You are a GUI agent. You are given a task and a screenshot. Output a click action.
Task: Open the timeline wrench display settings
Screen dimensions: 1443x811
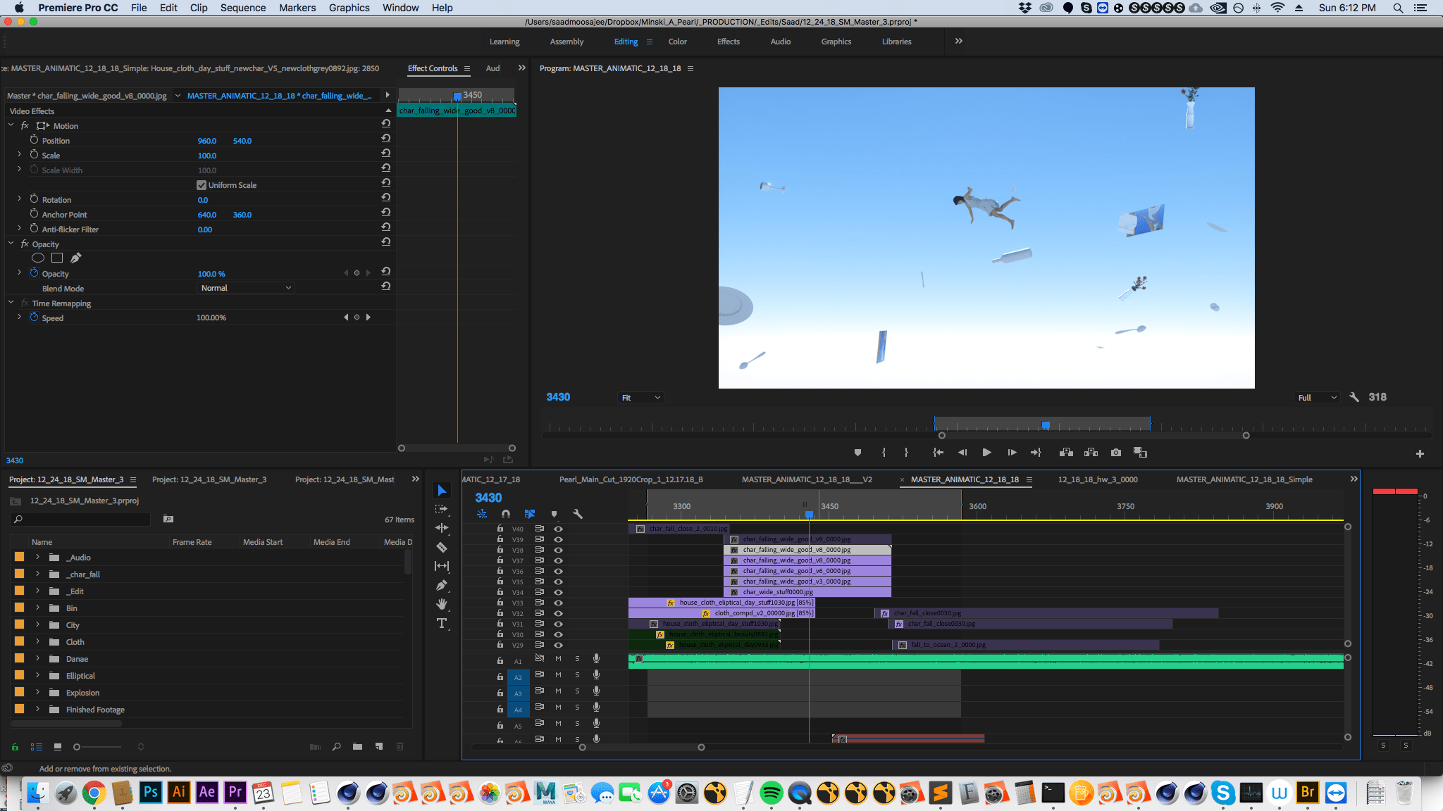coord(578,514)
